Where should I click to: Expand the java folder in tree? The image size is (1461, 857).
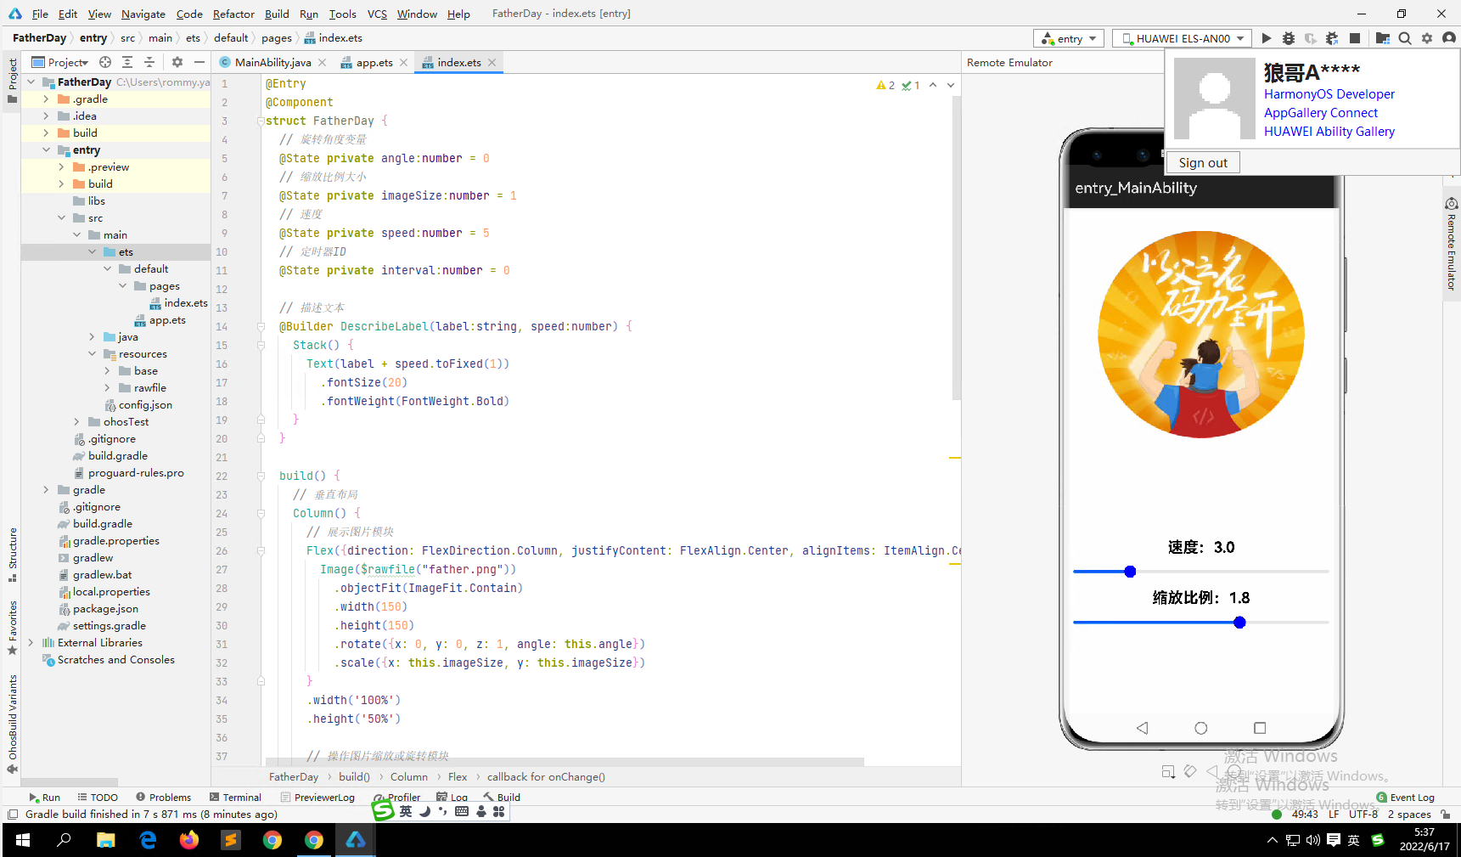point(93,337)
